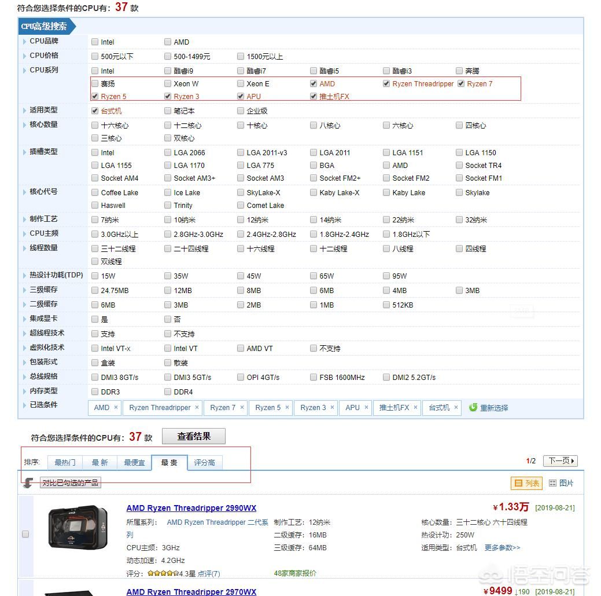
Task: Sort results by 最热门
Action: (65, 462)
